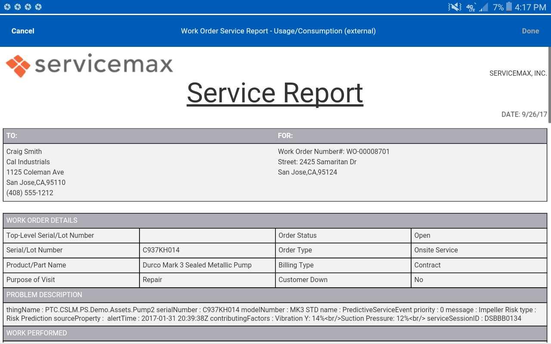Click "San Jose,CA,95124" in the FOR address
This screenshot has width=551, height=344.
[x=307, y=172]
